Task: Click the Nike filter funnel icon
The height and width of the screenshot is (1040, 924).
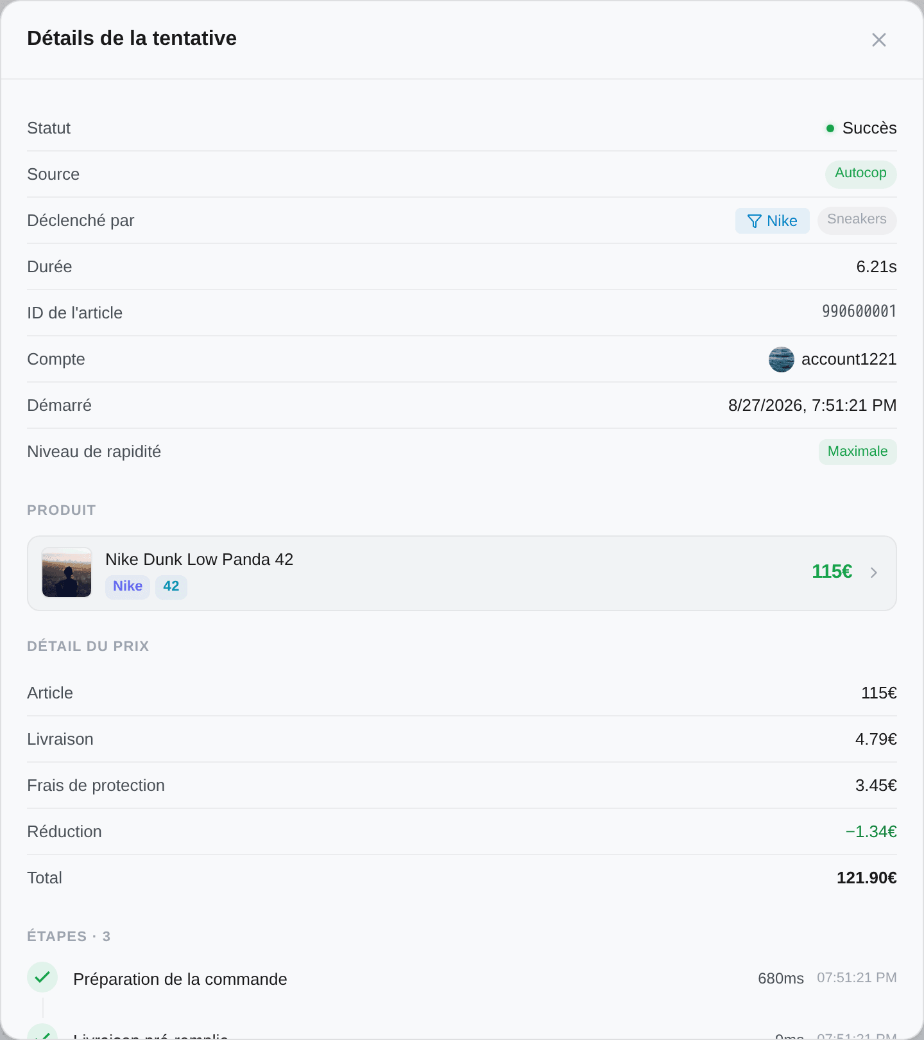Action: 755,221
